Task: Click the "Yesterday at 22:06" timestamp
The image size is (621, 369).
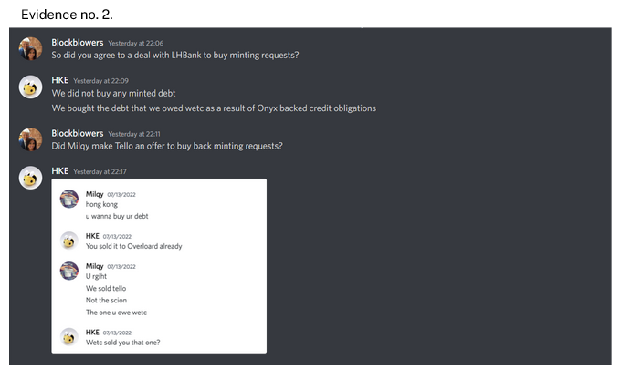Action: pos(135,43)
